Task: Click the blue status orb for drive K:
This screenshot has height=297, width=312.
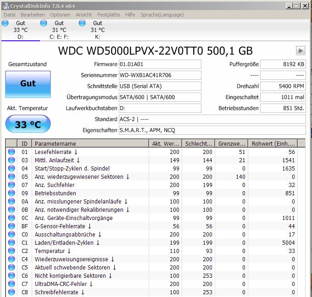Action: [x=82, y=23]
